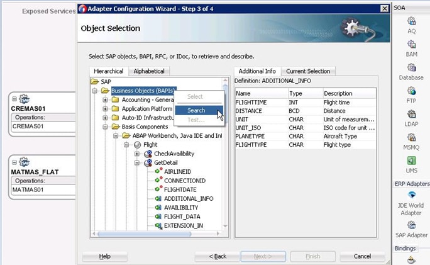Select the FLIGHTTYPE row

coord(306,145)
